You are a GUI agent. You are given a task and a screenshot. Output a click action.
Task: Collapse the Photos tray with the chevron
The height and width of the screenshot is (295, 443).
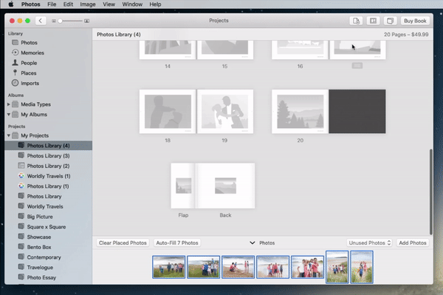coord(253,243)
